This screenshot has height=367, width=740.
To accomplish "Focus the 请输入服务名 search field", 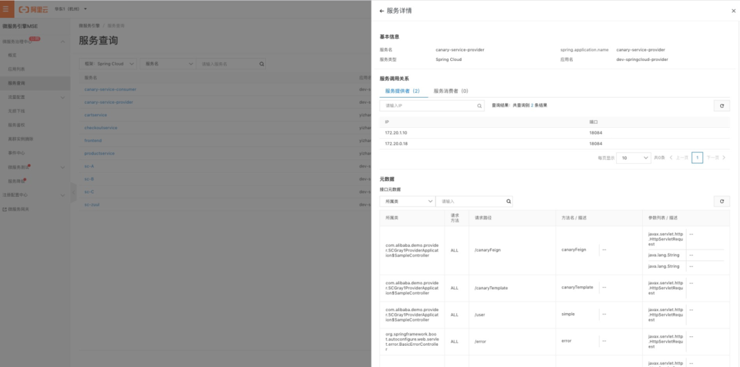I will [x=231, y=64].
